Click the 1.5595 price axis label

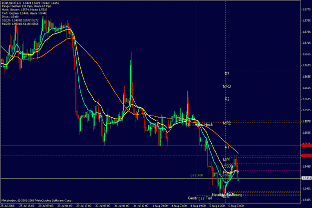click(x=307, y=110)
